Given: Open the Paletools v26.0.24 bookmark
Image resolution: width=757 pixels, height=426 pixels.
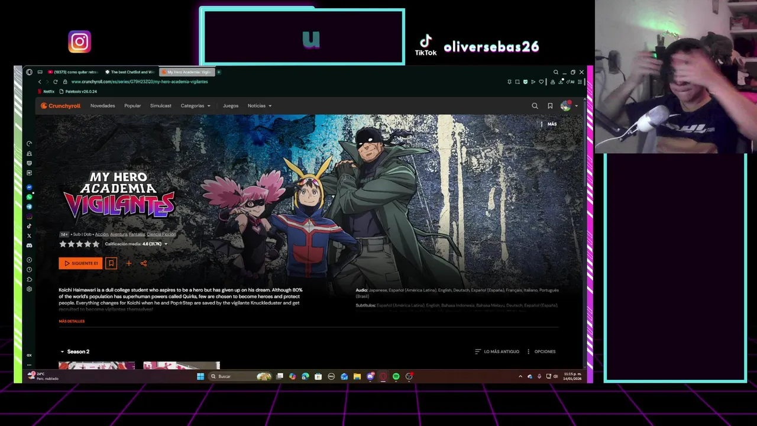Looking at the screenshot, I should click(x=78, y=92).
